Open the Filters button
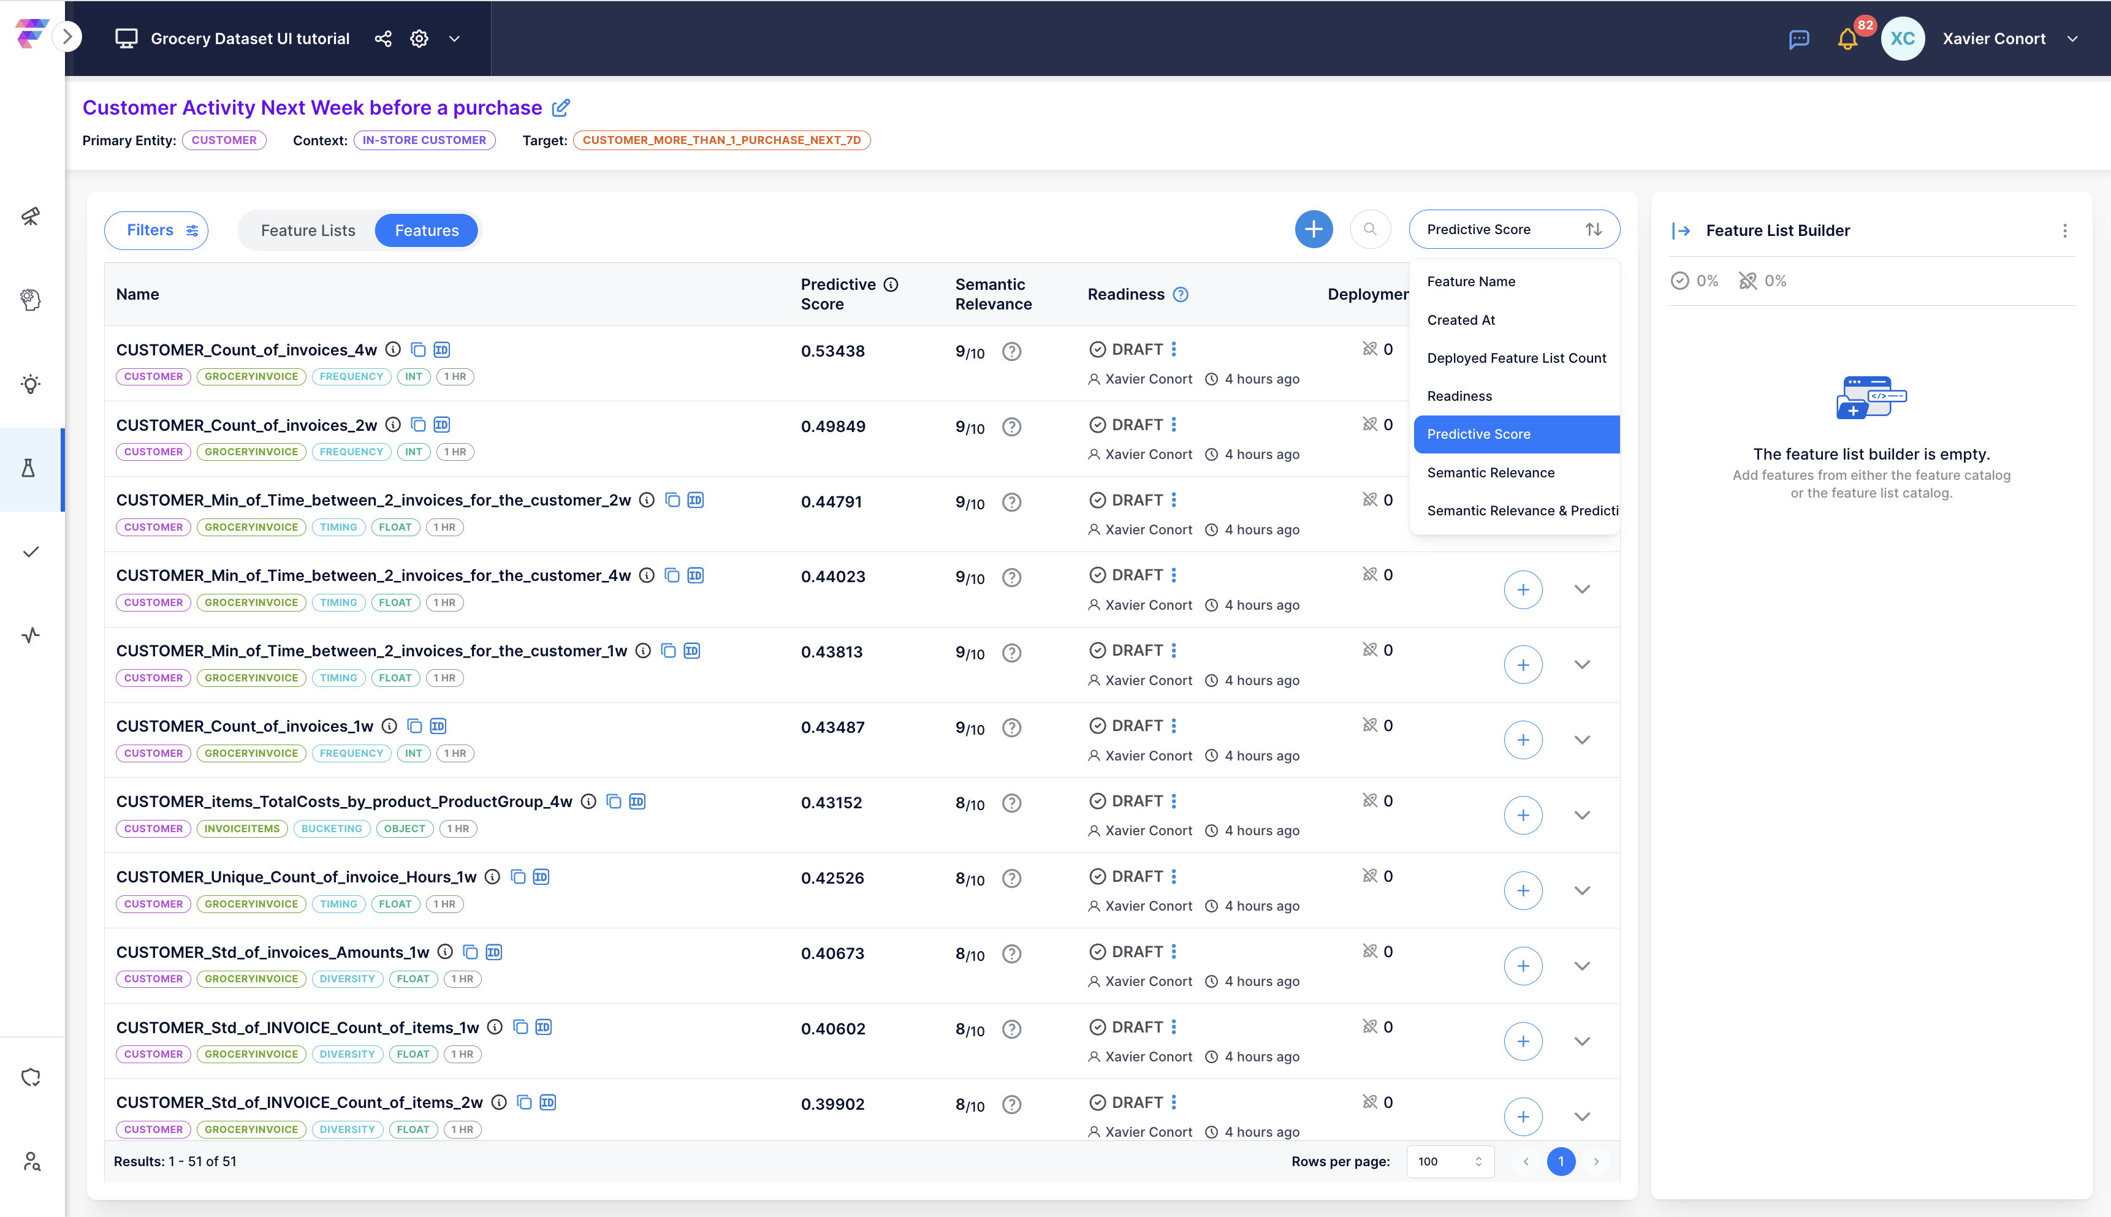This screenshot has width=2111, height=1217. [156, 230]
